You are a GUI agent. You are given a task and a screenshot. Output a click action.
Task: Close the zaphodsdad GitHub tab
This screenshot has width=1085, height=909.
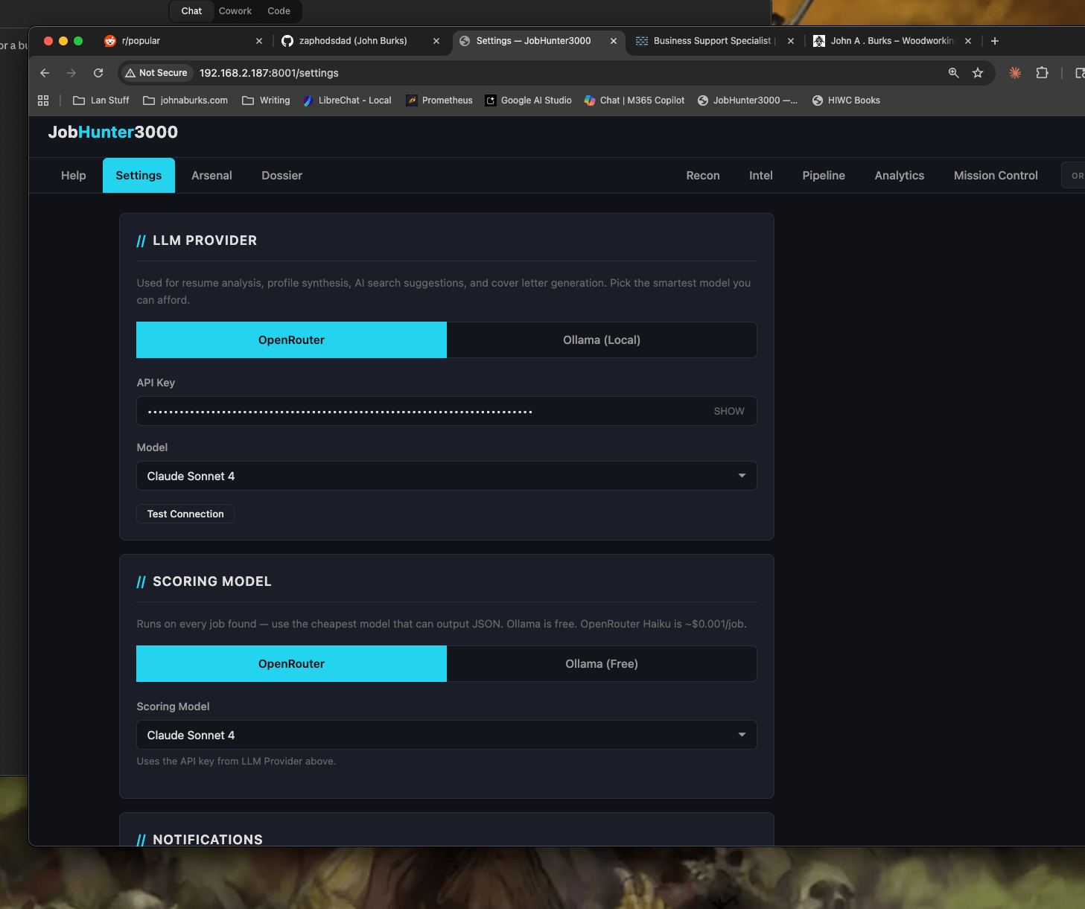click(436, 41)
